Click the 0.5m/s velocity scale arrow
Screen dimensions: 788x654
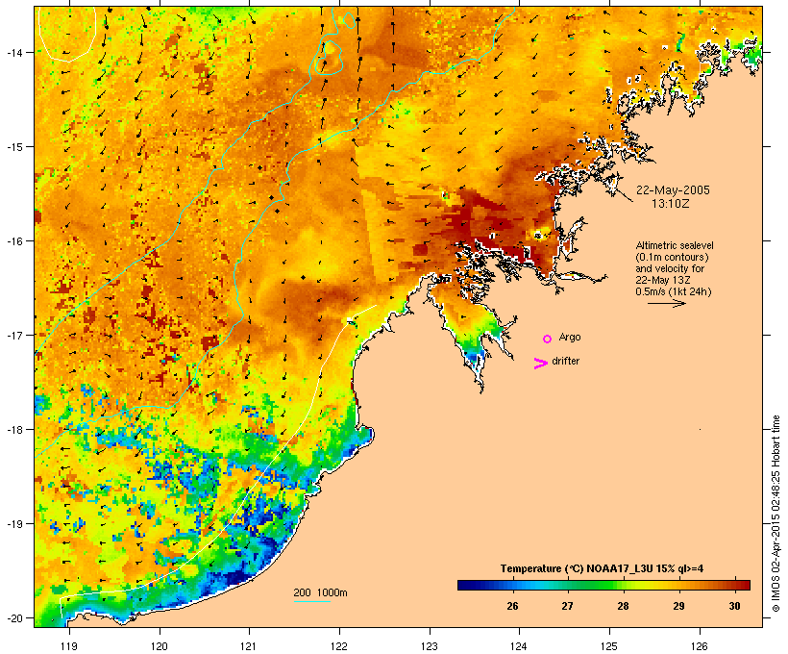pyautogui.click(x=666, y=303)
